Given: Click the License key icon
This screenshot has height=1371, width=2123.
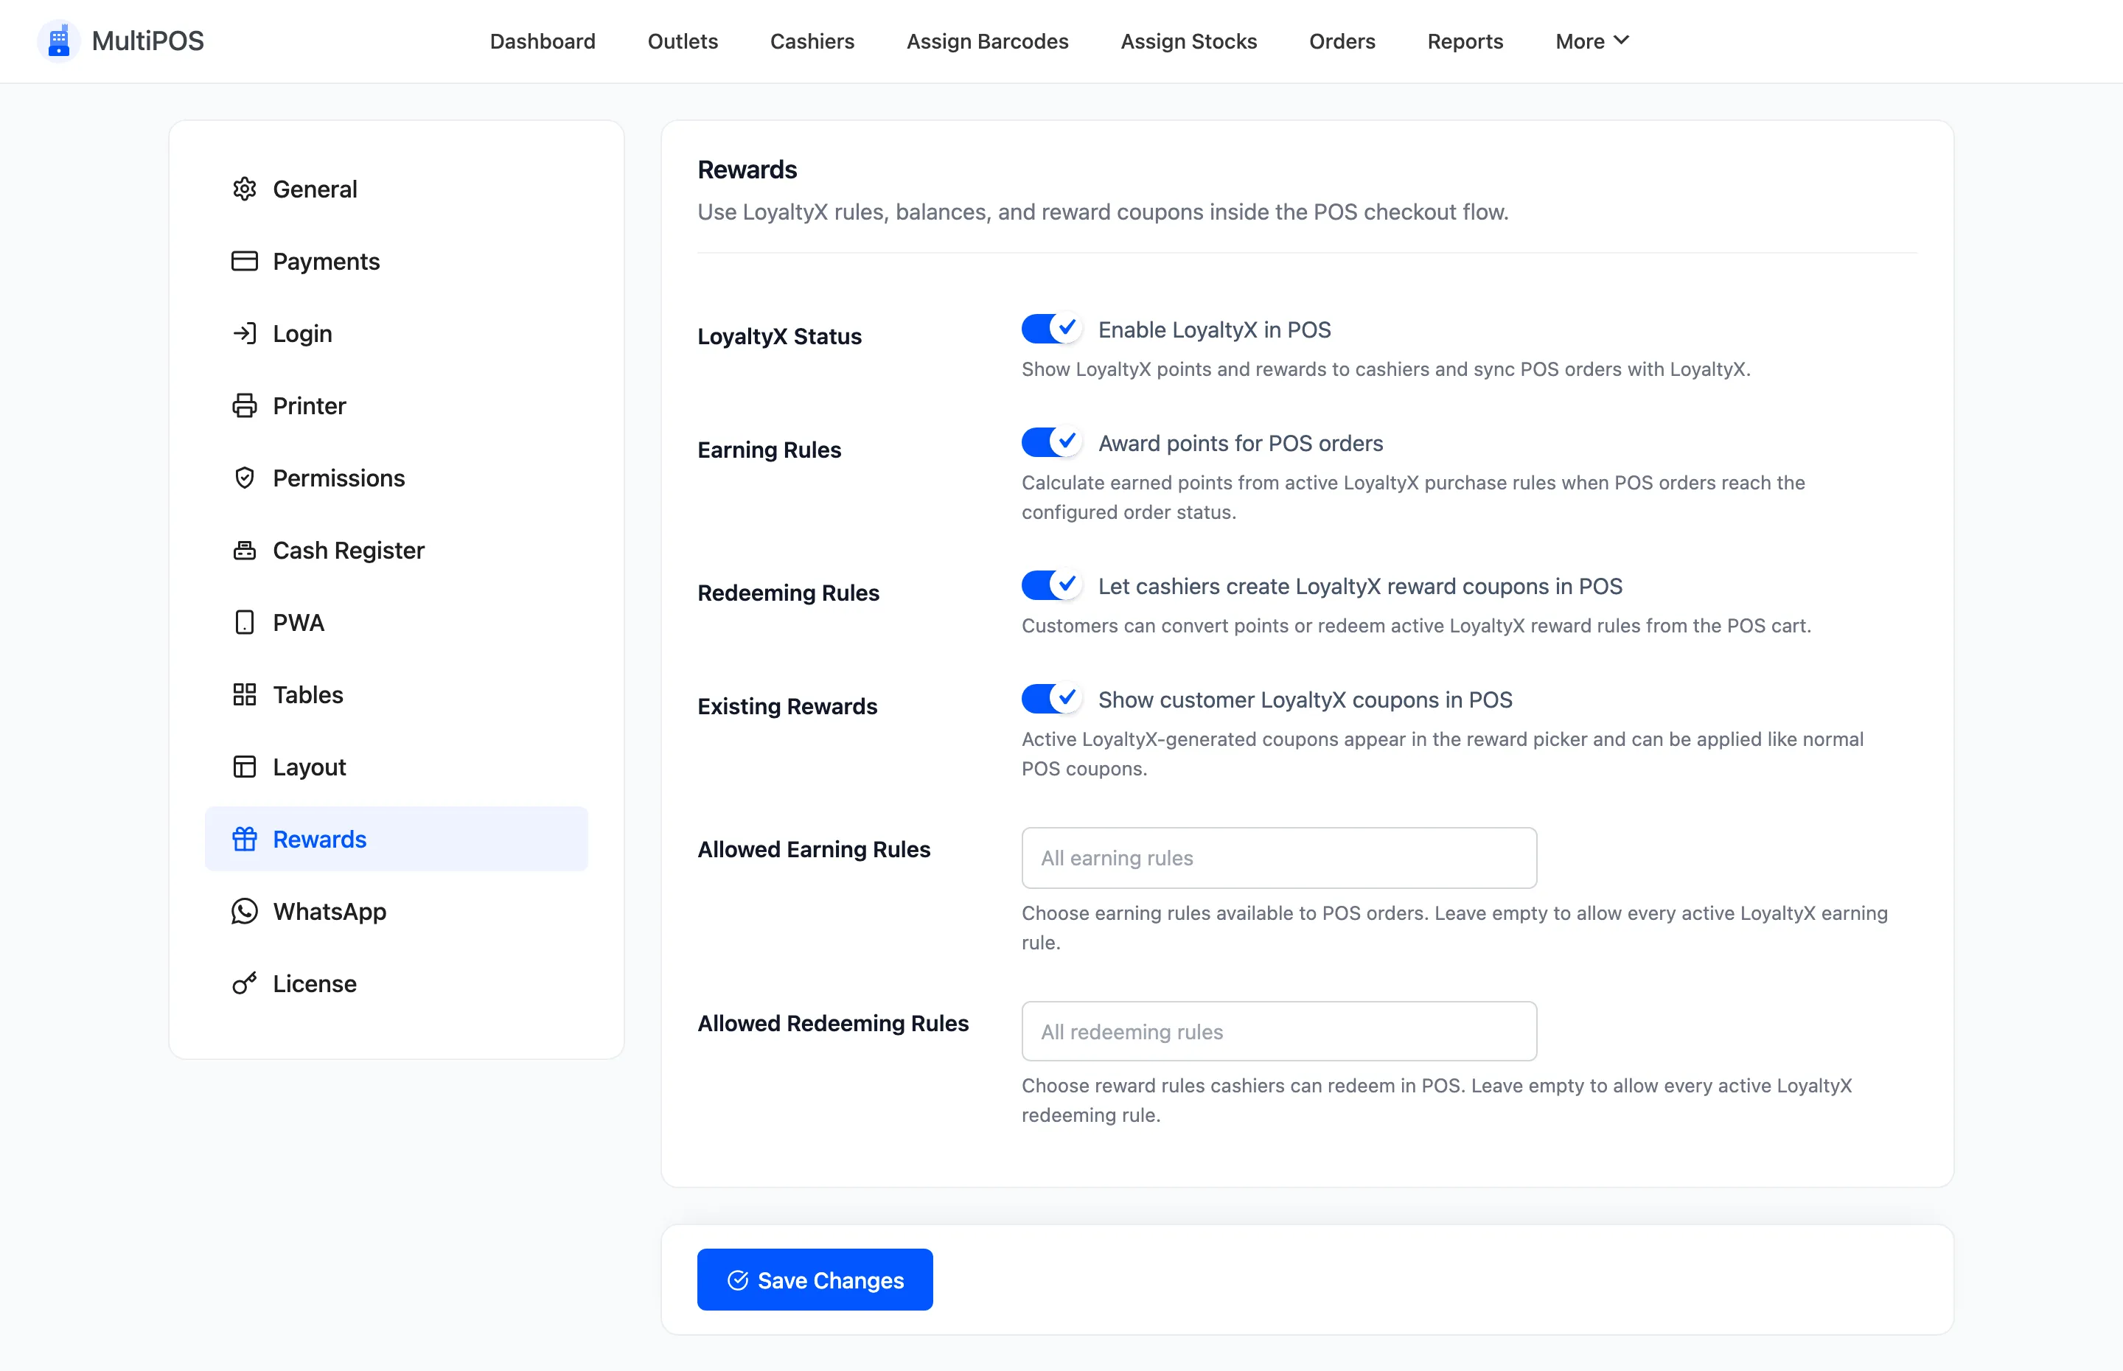Looking at the screenshot, I should point(244,983).
